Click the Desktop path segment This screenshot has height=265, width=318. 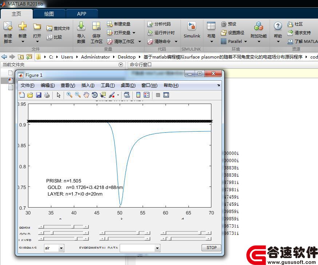pos(127,57)
